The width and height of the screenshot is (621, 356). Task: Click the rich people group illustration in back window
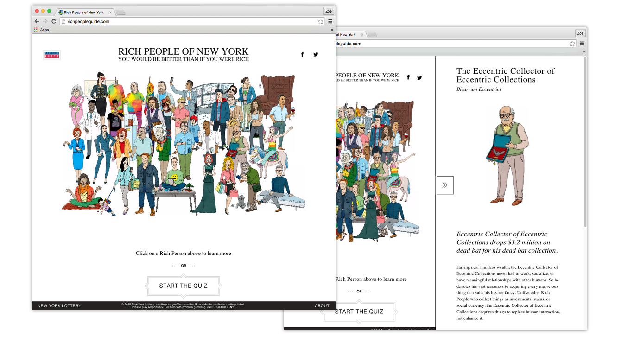[377, 171]
